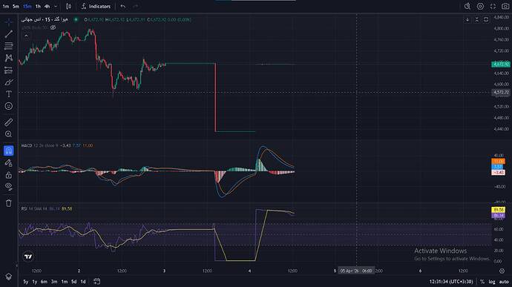Set date range to 1m in bottom bar
Image resolution: width=512 pixels, height=287 pixels.
pyautogui.click(x=65, y=282)
